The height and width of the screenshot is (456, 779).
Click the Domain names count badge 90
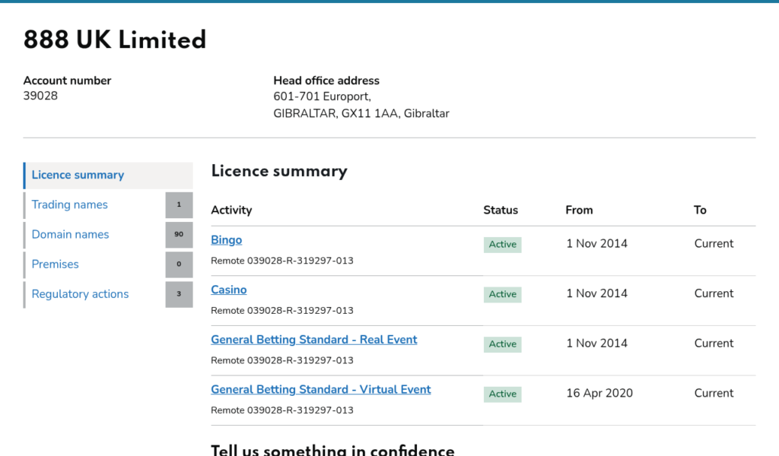(x=179, y=235)
